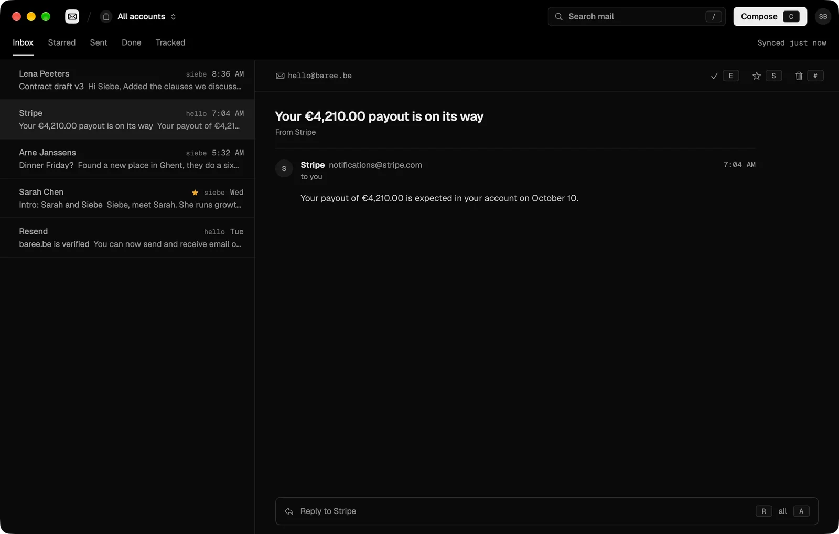Open the Sent tab
The image size is (839, 534).
[x=99, y=43]
